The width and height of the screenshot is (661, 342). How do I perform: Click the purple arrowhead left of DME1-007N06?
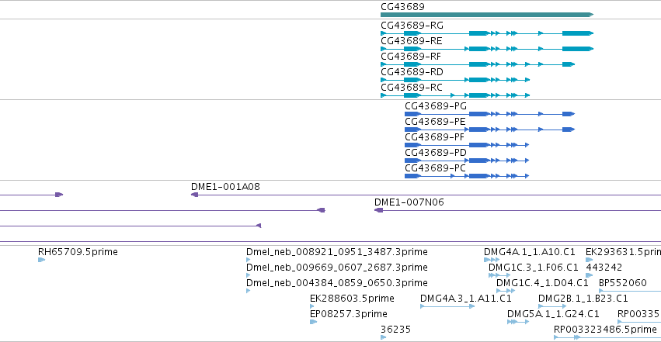tap(322, 210)
